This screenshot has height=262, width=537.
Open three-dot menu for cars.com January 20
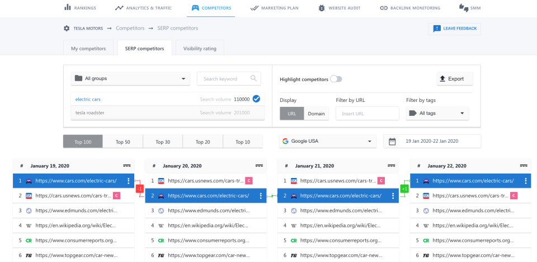[261, 196]
